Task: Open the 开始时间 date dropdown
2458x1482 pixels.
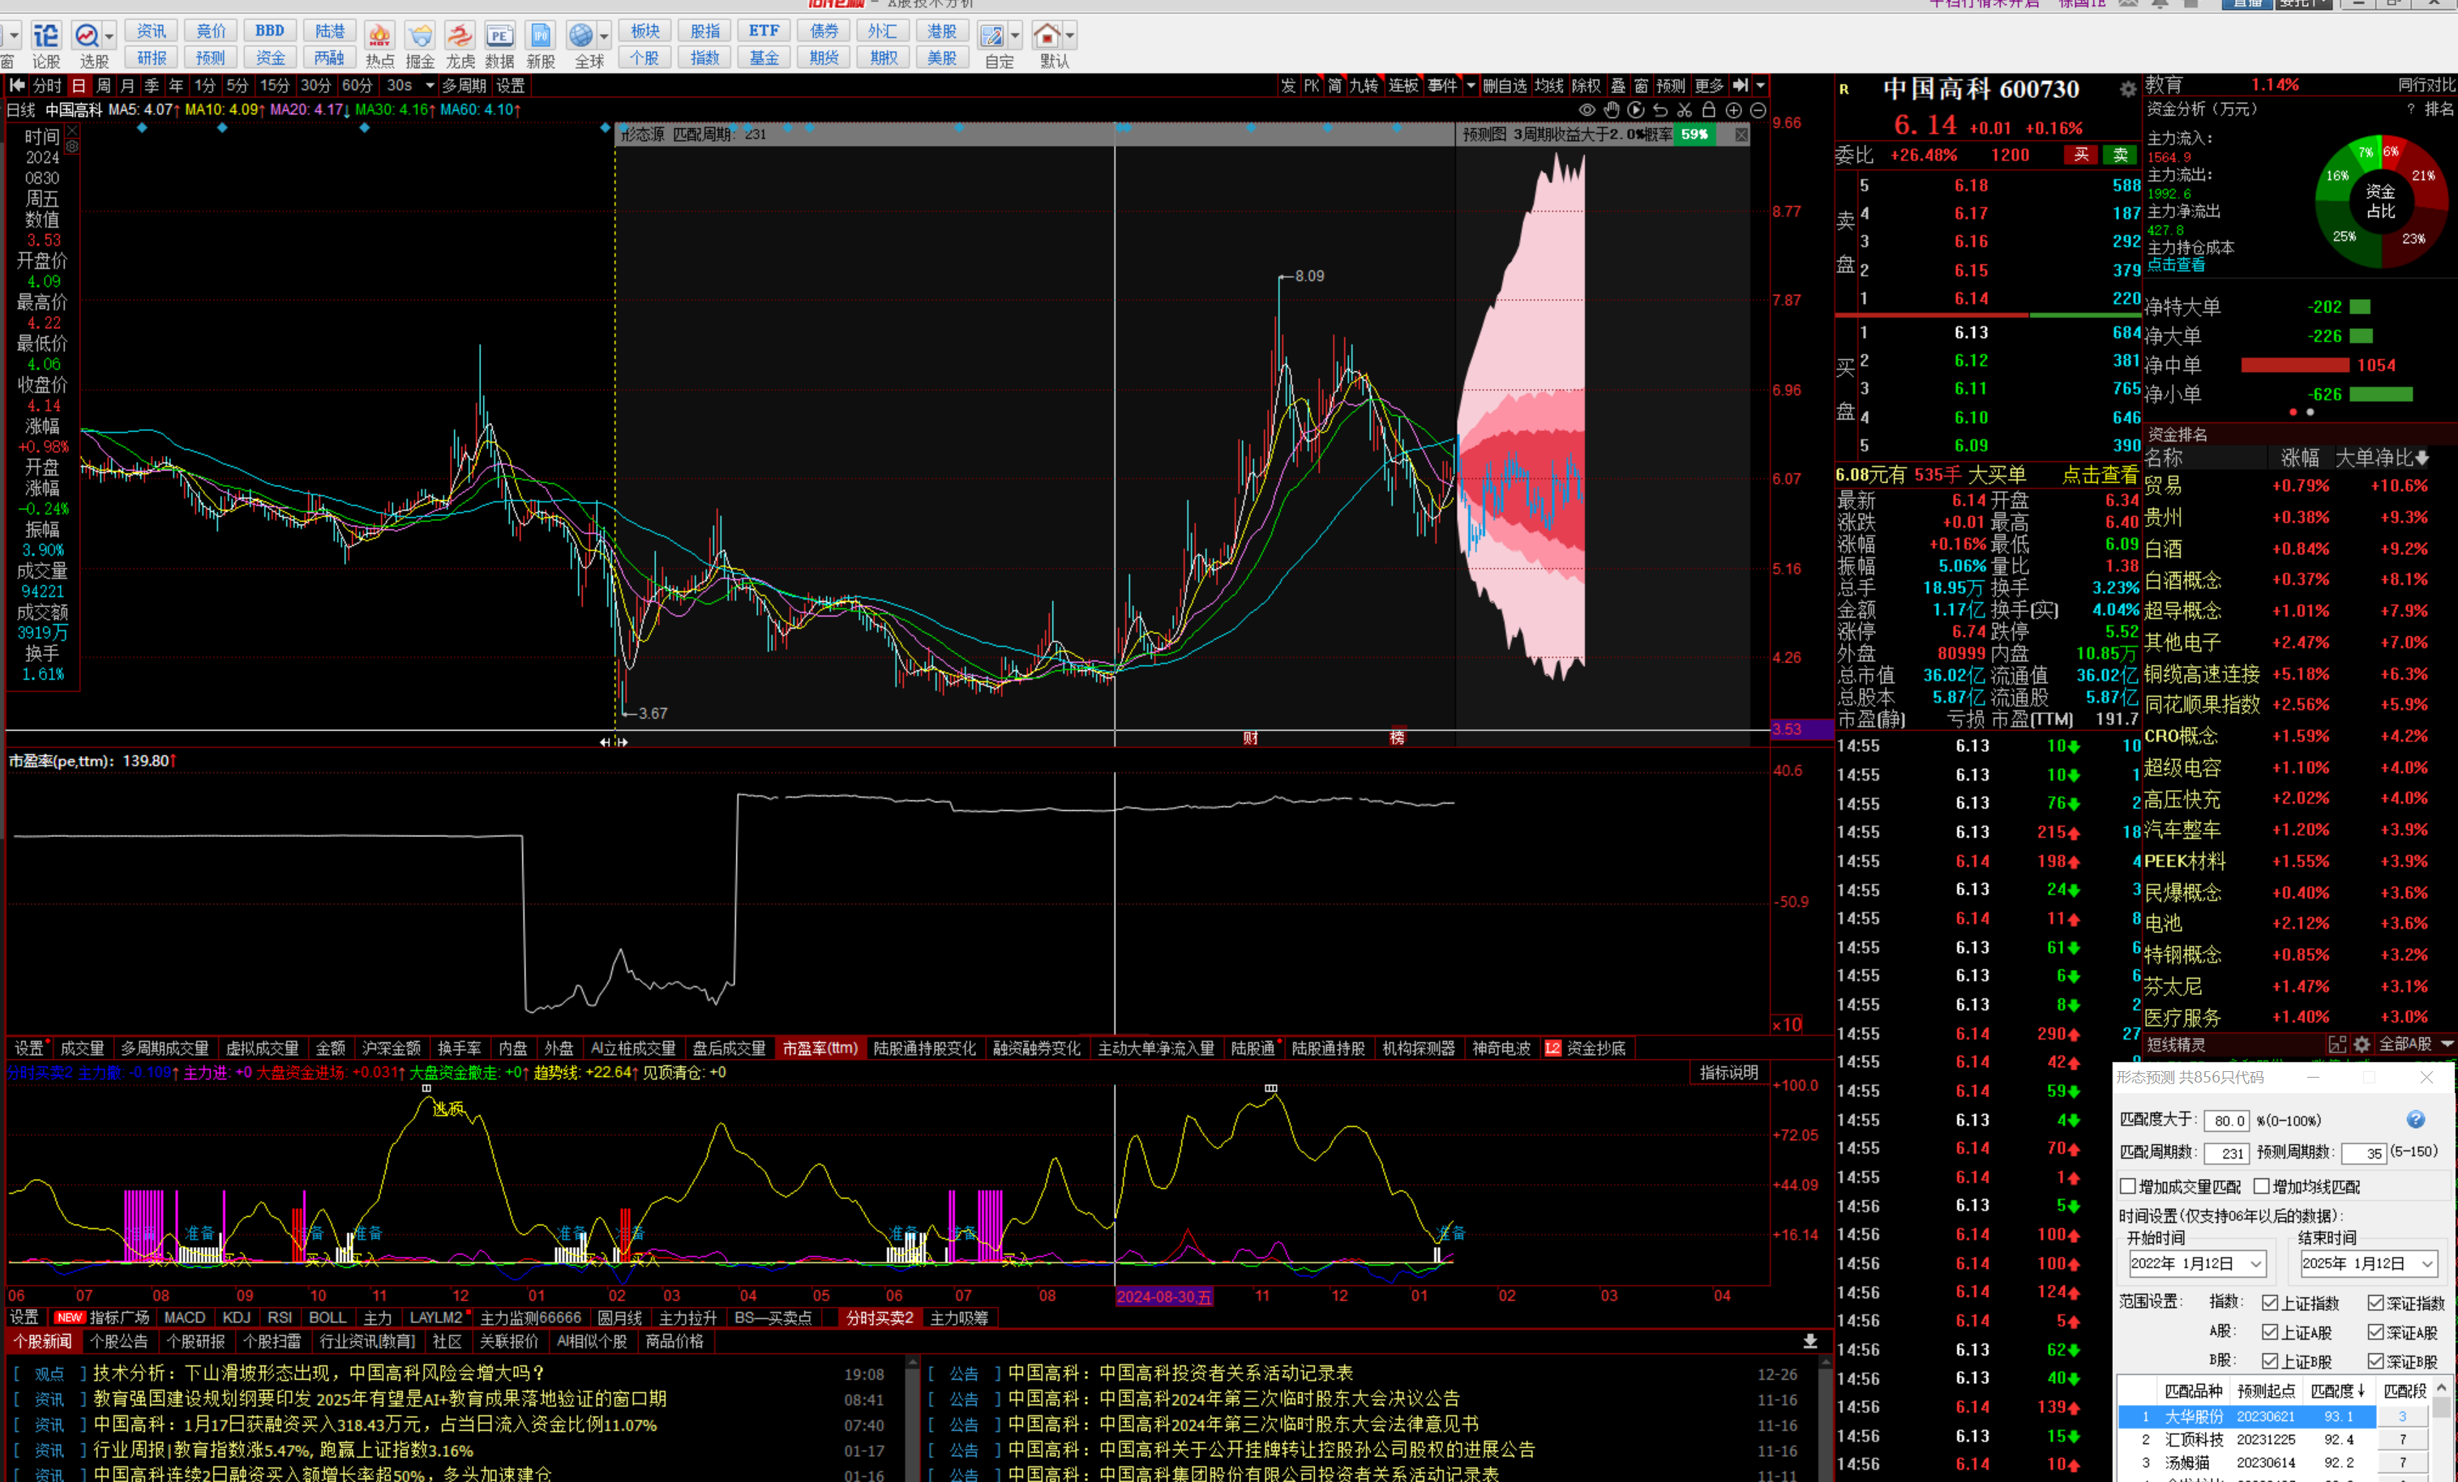Action: coord(2255,1263)
